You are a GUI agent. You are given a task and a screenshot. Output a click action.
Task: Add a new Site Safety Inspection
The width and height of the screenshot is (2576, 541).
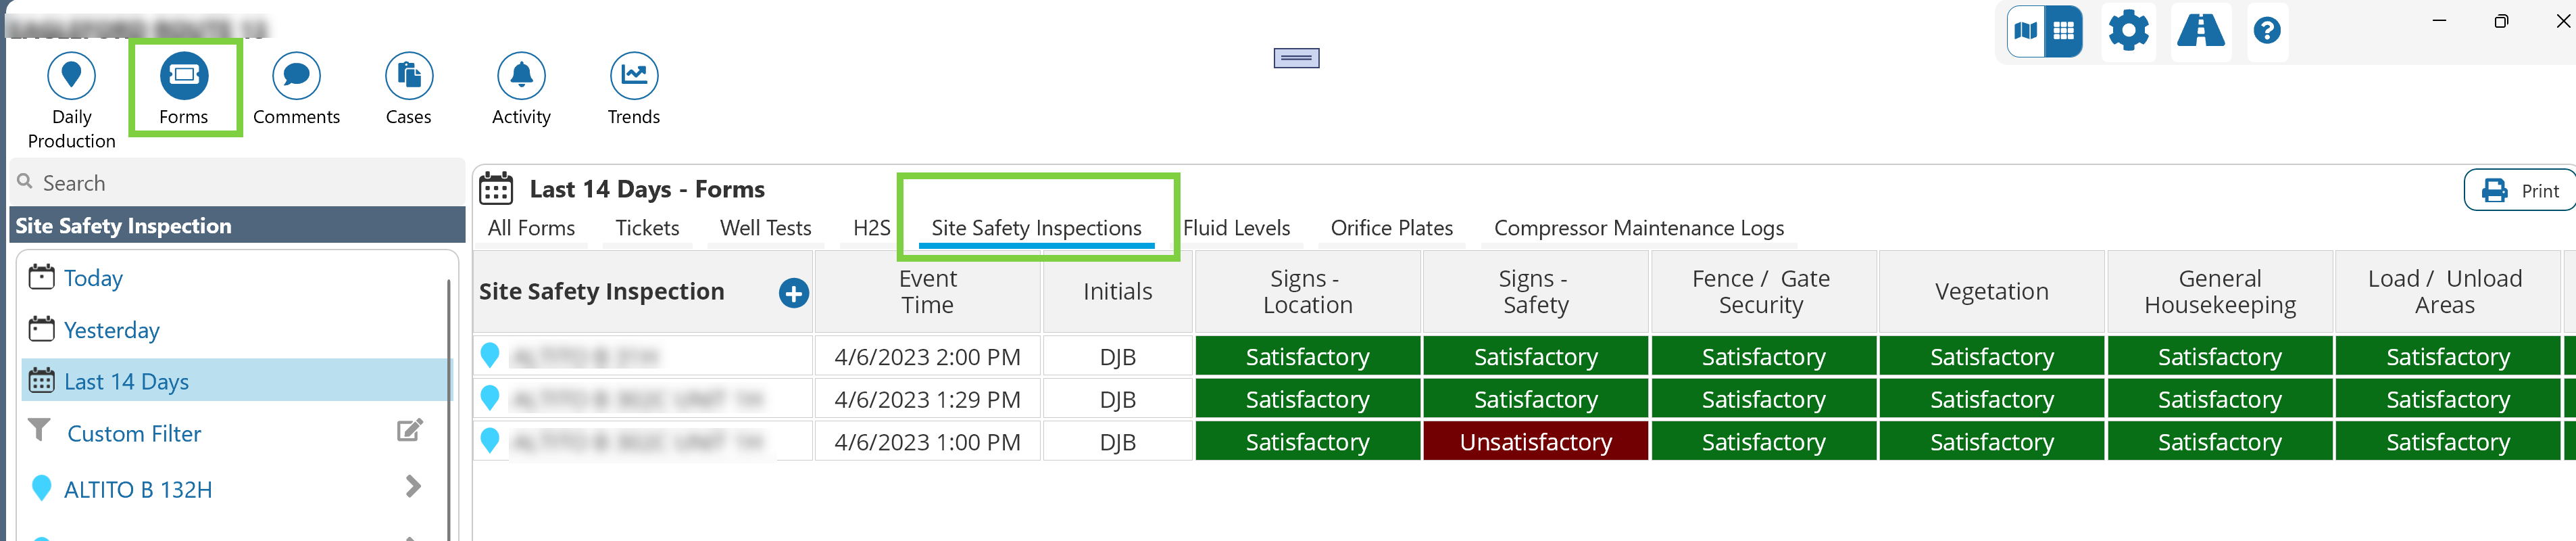coord(793,293)
